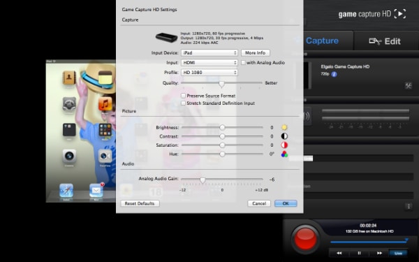Viewport: 419px width, 262px height.
Task: Cancel the settings dialog
Action: (259, 203)
